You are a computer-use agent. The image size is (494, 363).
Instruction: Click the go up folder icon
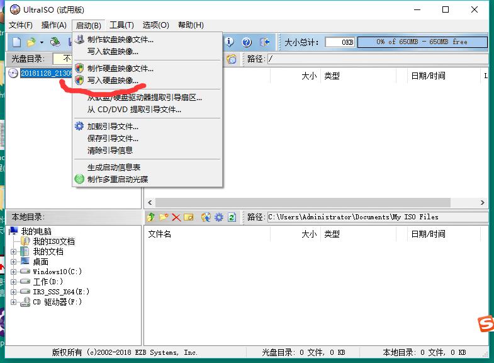pyautogui.click(x=151, y=217)
